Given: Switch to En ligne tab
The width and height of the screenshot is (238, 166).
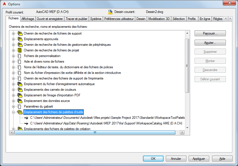Looking at the screenshot, I should pyautogui.click(x=205, y=19).
